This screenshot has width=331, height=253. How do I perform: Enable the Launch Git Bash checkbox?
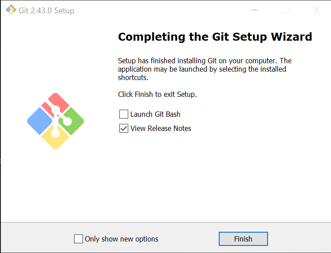click(x=124, y=114)
